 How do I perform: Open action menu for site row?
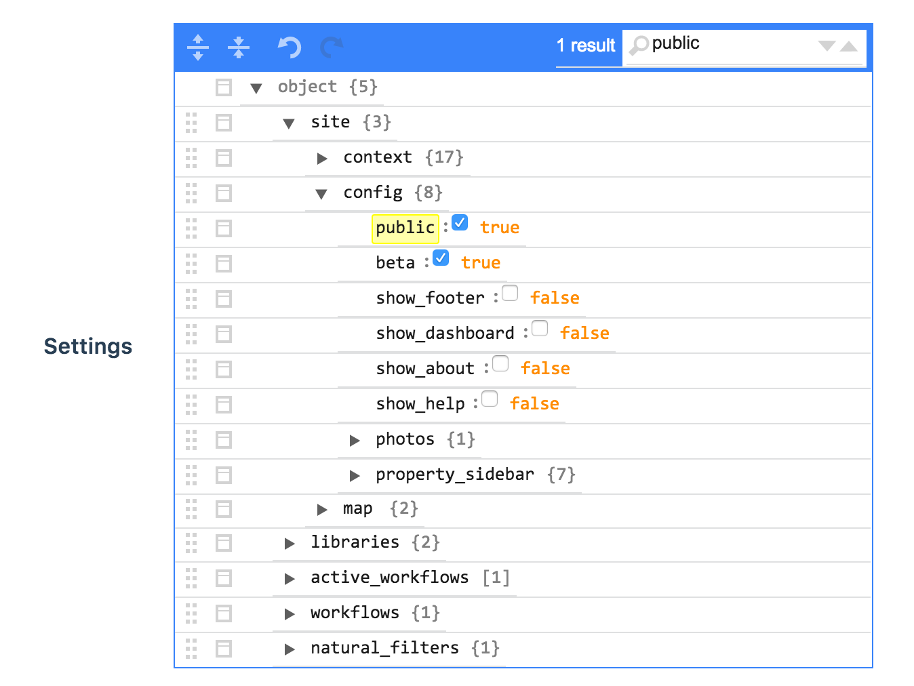(x=224, y=123)
